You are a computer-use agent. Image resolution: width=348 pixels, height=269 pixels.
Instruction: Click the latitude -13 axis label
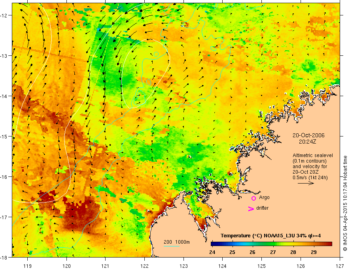(4, 56)
